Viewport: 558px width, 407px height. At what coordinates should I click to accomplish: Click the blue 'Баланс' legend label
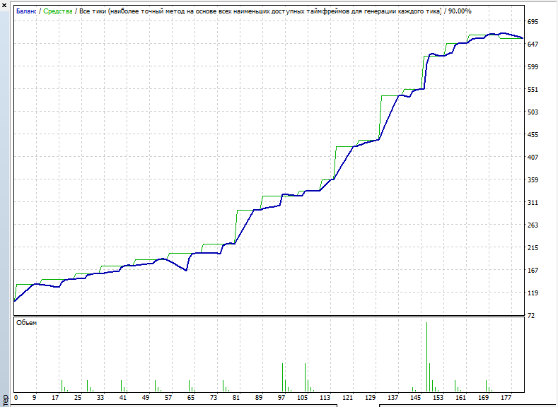point(26,11)
